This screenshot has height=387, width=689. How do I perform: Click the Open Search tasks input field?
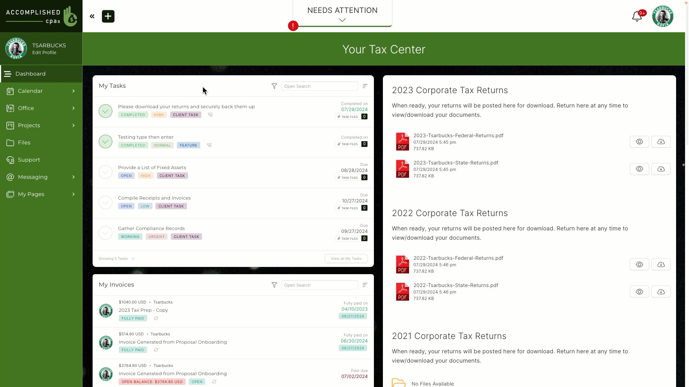coord(319,86)
